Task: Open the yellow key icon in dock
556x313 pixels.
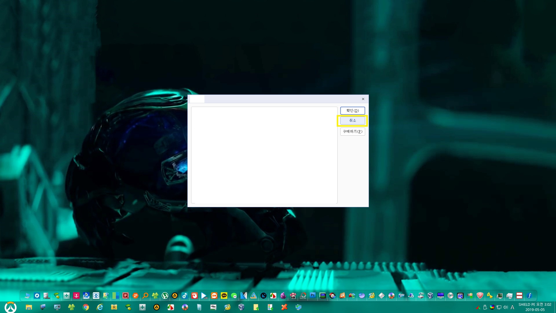Action: point(490,296)
